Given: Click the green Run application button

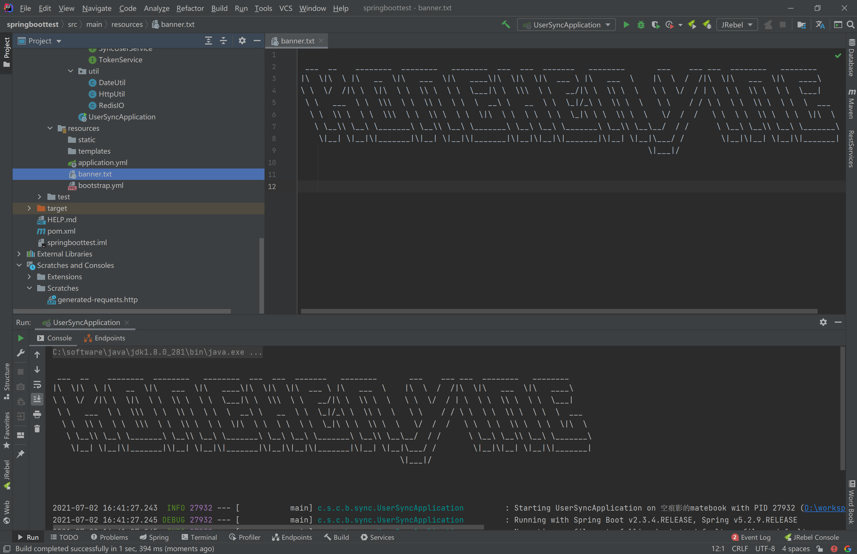Looking at the screenshot, I should coord(626,25).
